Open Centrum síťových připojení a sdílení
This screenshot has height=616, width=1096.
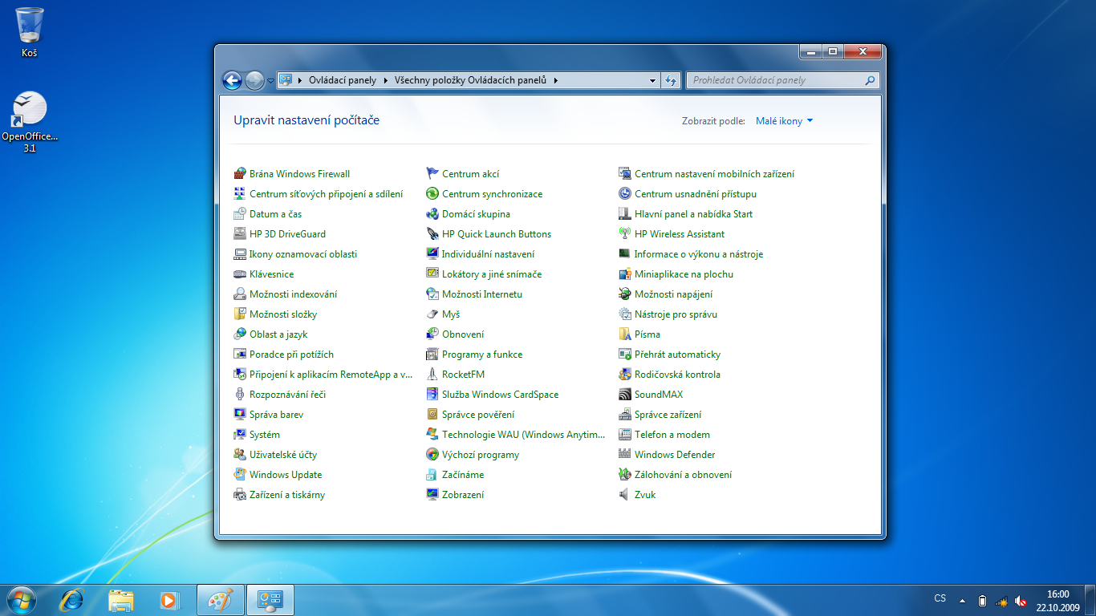coord(327,194)
